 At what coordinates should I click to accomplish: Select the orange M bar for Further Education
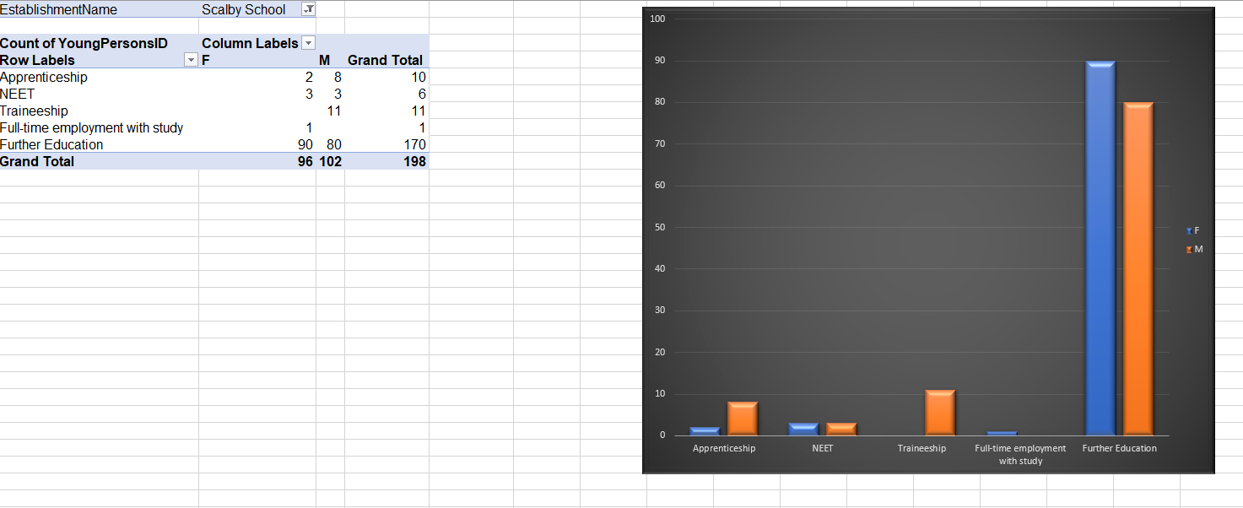(x=1138, y=269)
